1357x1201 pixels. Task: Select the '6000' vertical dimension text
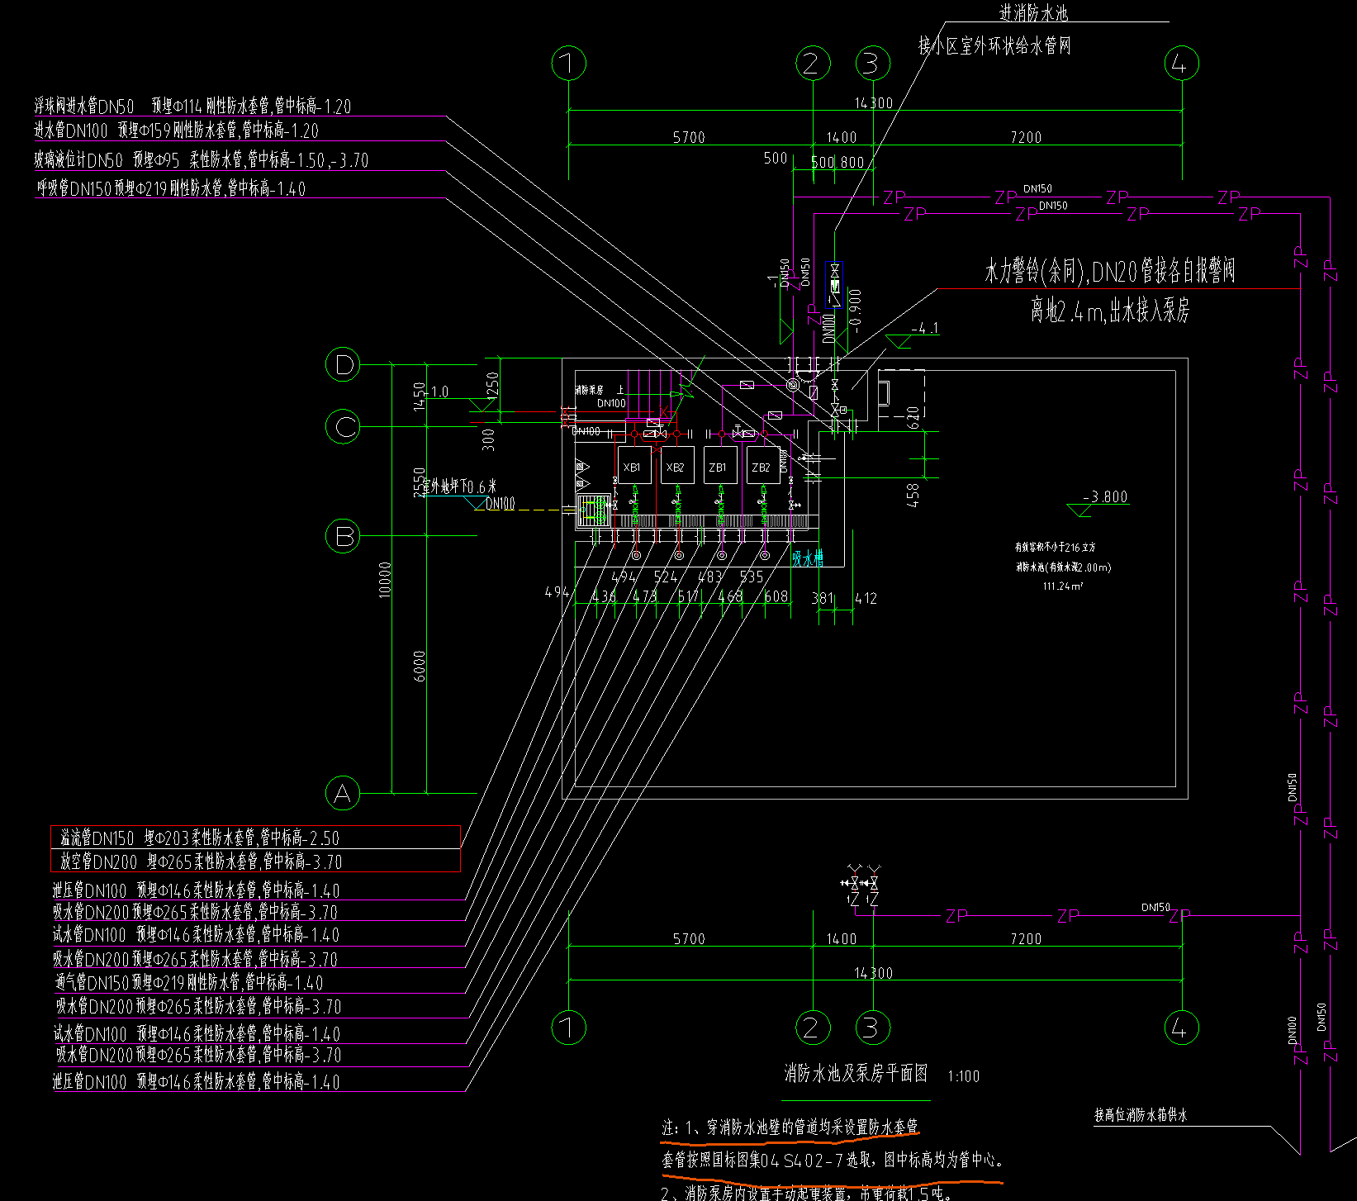419,666
